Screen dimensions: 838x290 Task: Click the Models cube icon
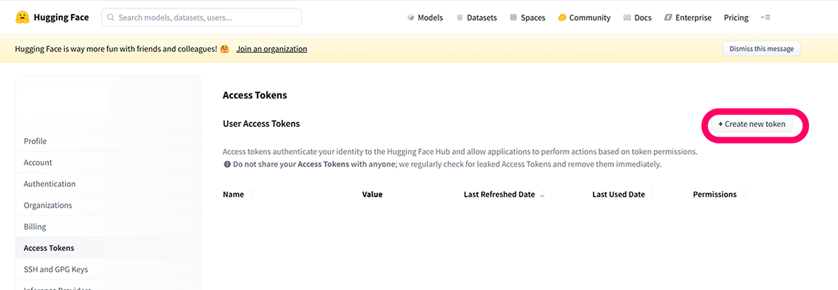pyautogui.click(x=411, y=18)
